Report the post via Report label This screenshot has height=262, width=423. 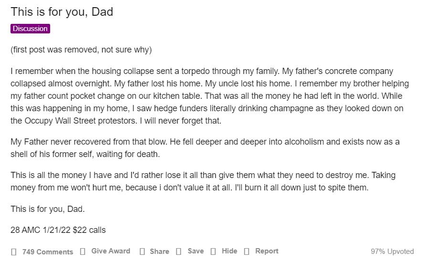point(267,251)
